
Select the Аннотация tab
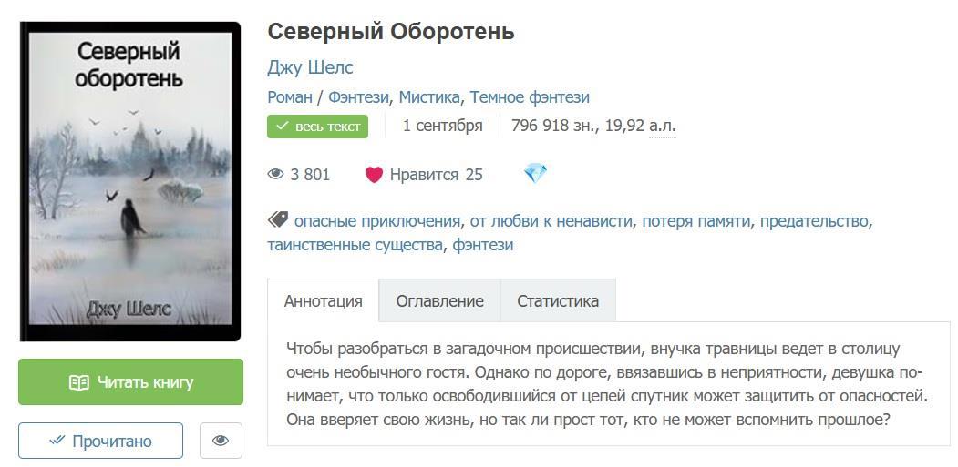click(324, 301)
